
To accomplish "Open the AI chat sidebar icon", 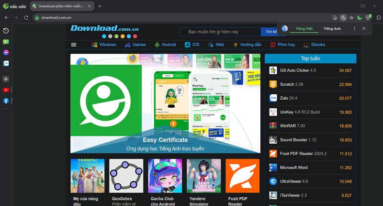I will coord(6,42).
